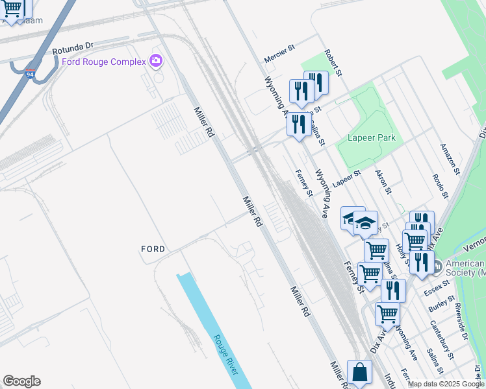This screenshot has width=486, height=389.
Task: Select the shopping cart marker in top-left corner
Action: tap(12, 8)
